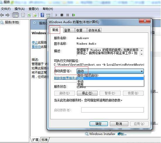
Task: Select the Windows Installer service row
Action: (105, 134)
